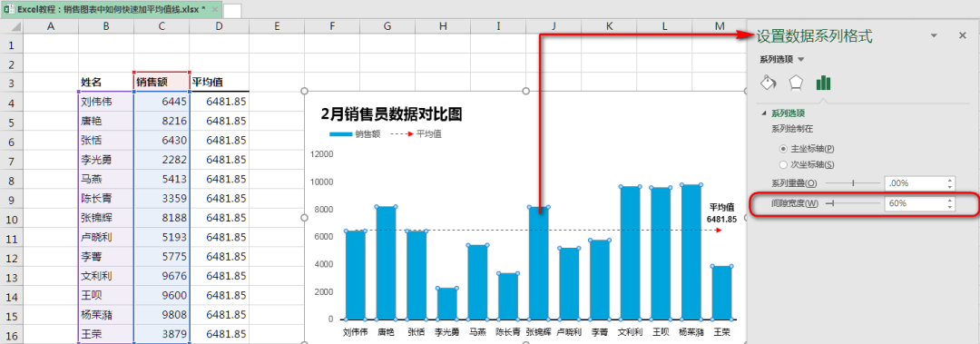Select the 次坐标轴 radio button
The height and width of the screenshot is (344, 980).
pos(784,164)
